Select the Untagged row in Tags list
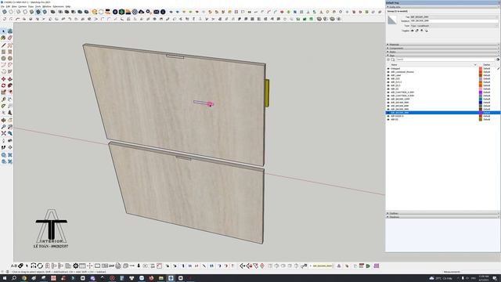The image size is (501, 282). click(443, 68)
